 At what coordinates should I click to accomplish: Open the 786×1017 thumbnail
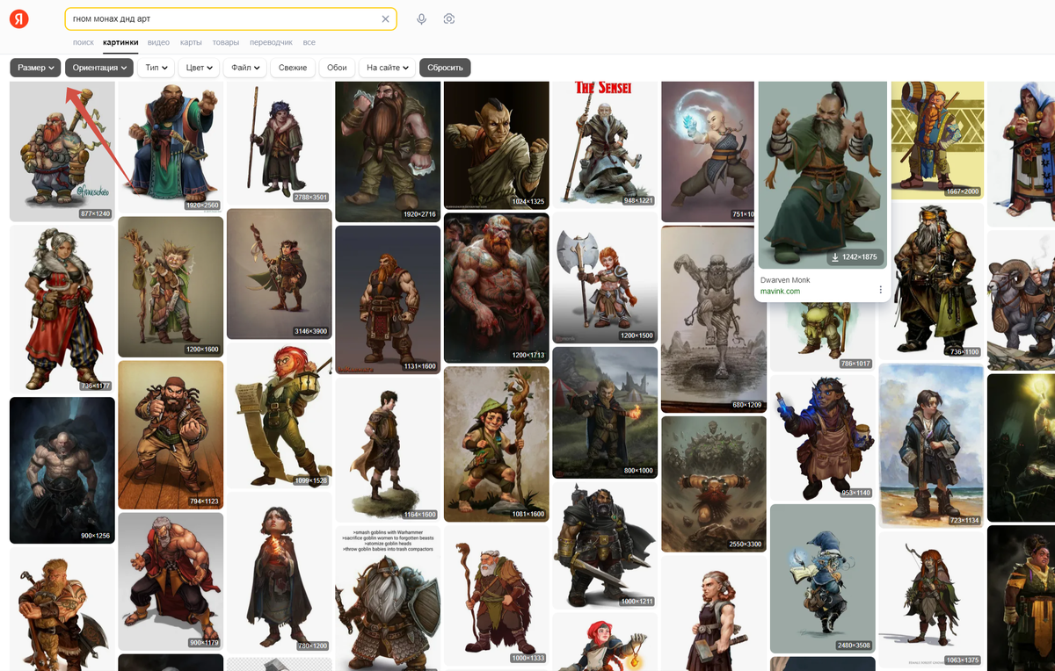pos(822,338)
